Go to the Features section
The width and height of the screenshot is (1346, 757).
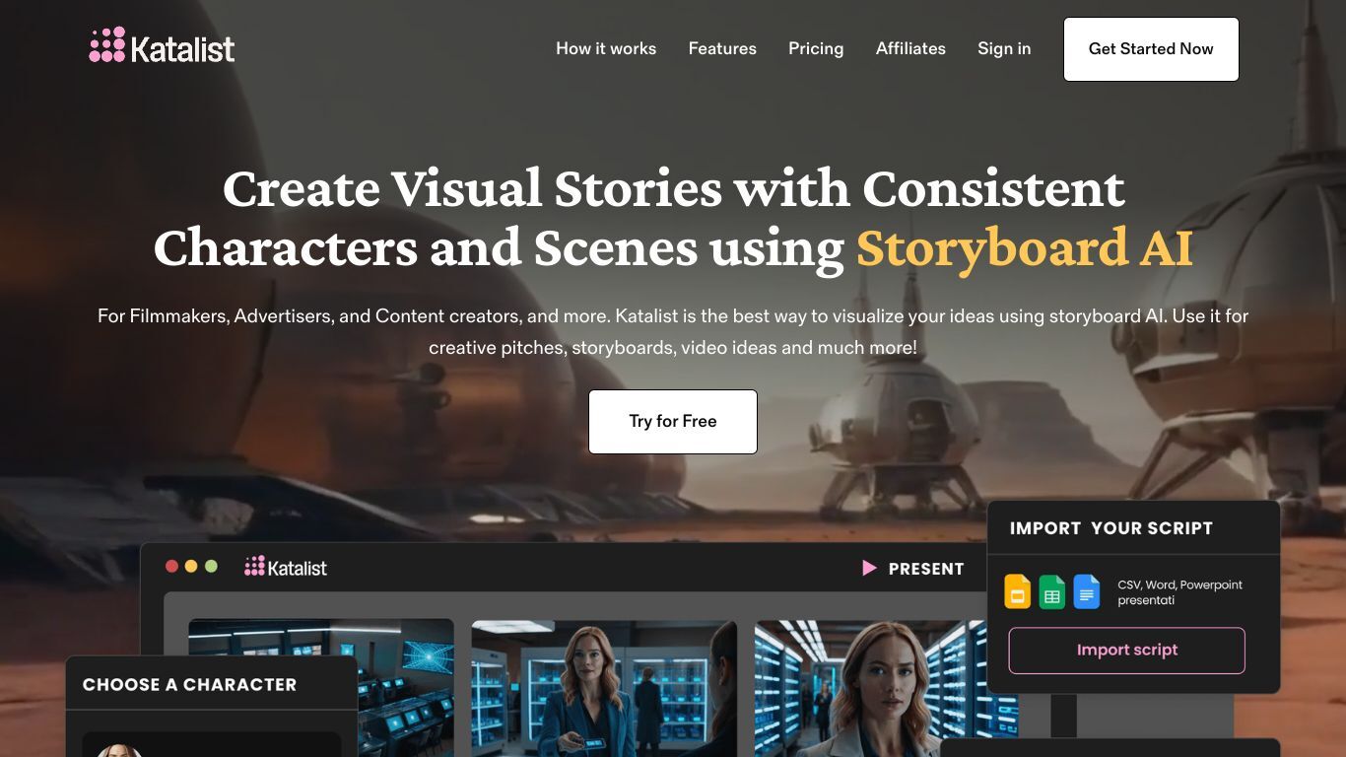click(x=722, y=48)
